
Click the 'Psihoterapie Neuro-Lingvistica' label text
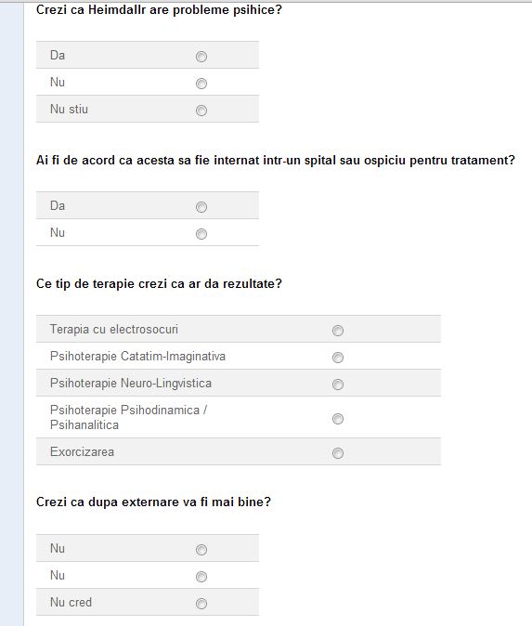click(131, 384)
